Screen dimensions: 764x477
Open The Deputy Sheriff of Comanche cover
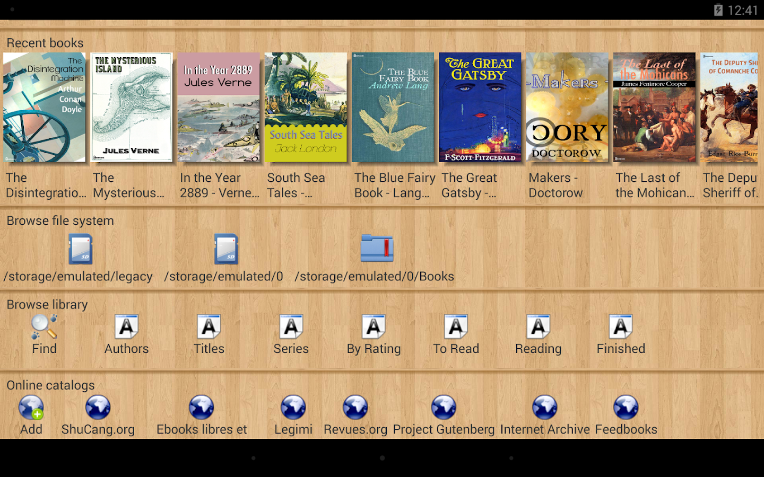pyautogui.click(x=729, y=107)
